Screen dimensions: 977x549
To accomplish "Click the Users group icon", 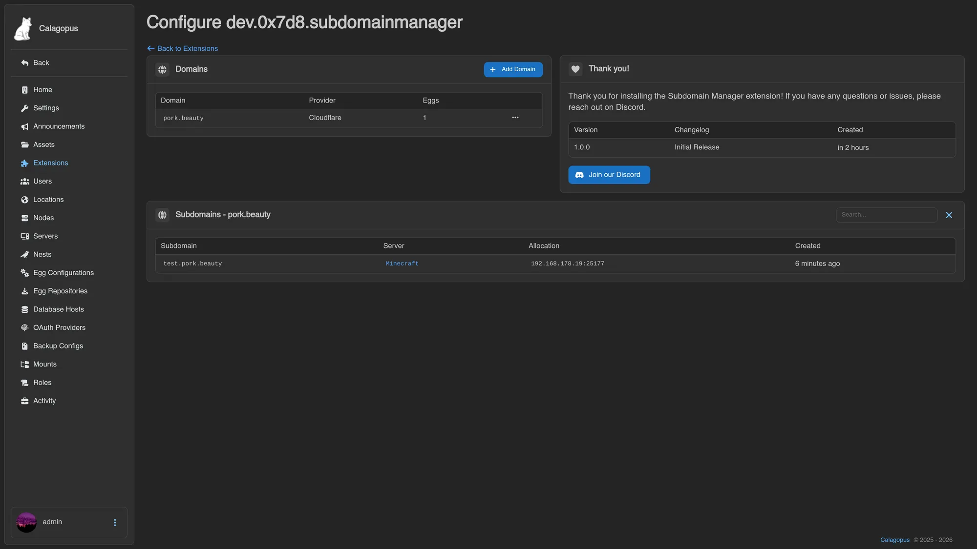I will pyautogui.click(x=25, y=182).
